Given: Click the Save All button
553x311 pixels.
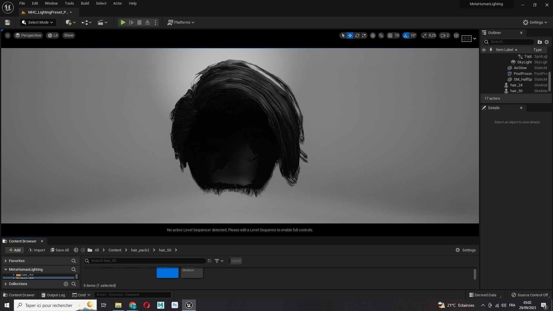Looking at the screenshot, I should pos(60,250).
